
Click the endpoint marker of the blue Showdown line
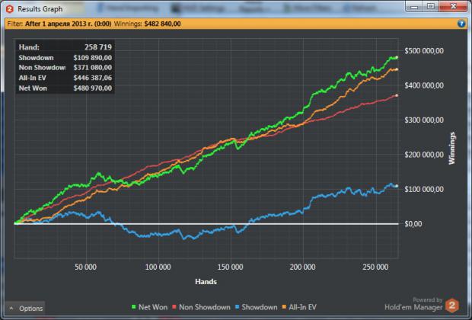coord(397,186)
